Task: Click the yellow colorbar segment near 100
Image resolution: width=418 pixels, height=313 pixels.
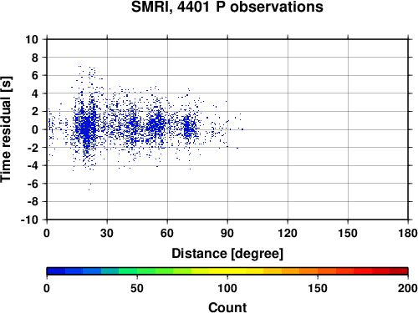Action: (227, 271)
